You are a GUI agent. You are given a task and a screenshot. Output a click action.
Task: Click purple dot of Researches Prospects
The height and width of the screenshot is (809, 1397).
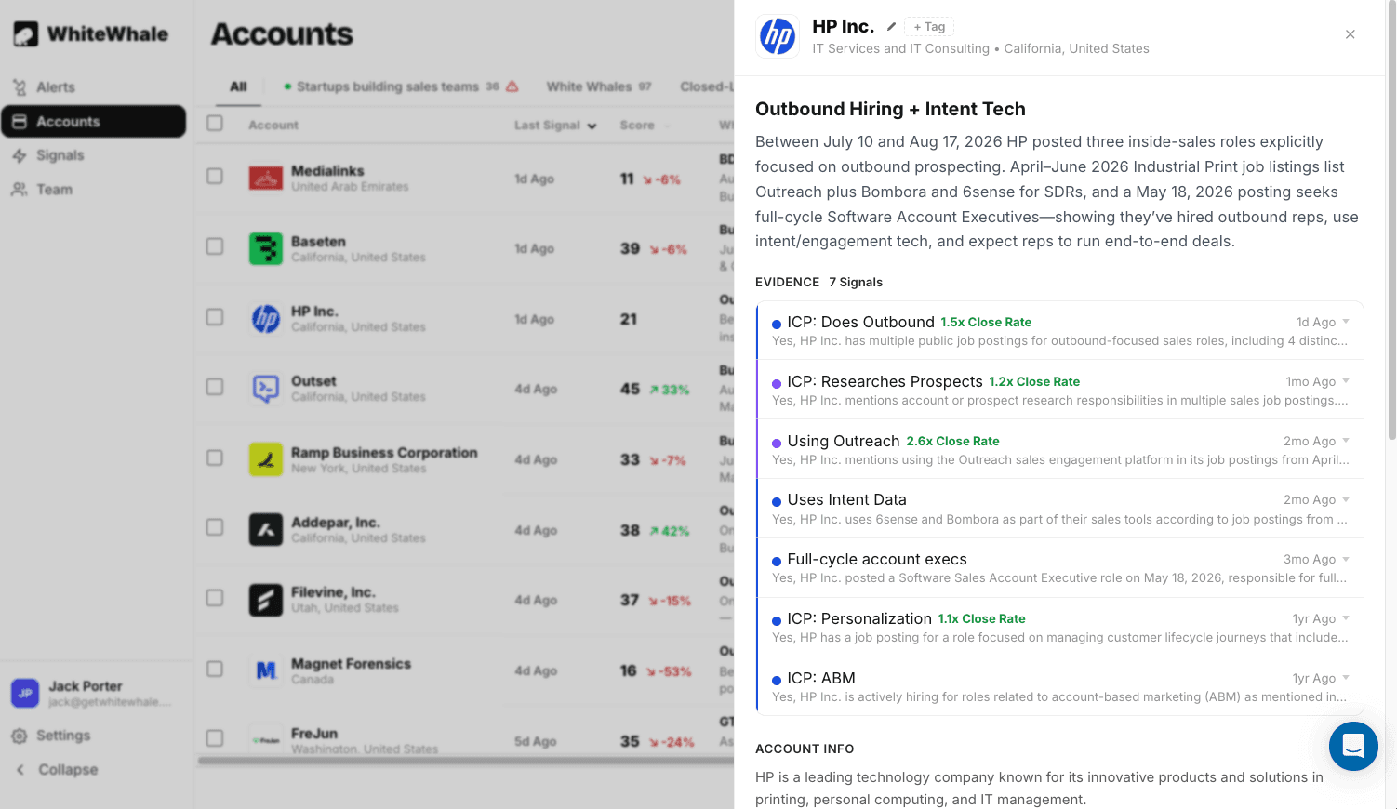click(777, 383)
